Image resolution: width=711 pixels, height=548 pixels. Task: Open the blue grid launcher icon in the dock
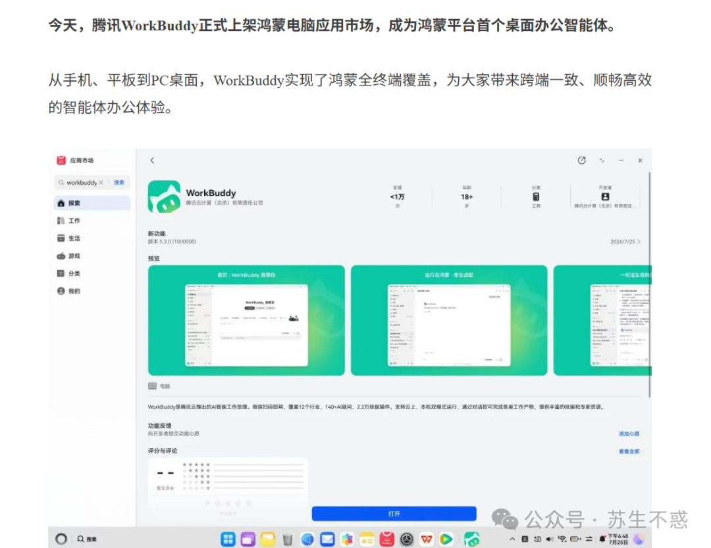point(228,539)
